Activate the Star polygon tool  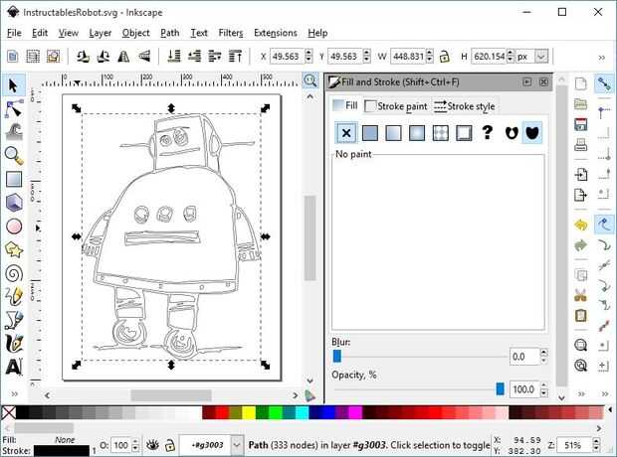coord(14,248)
